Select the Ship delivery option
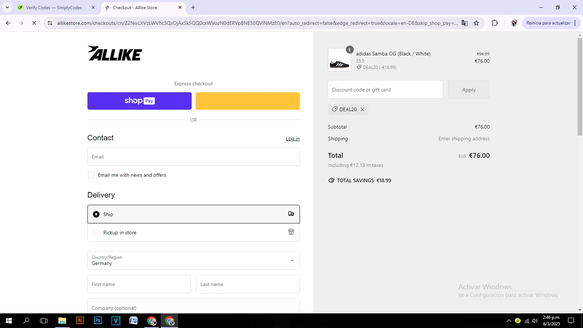 click(194, 214)
